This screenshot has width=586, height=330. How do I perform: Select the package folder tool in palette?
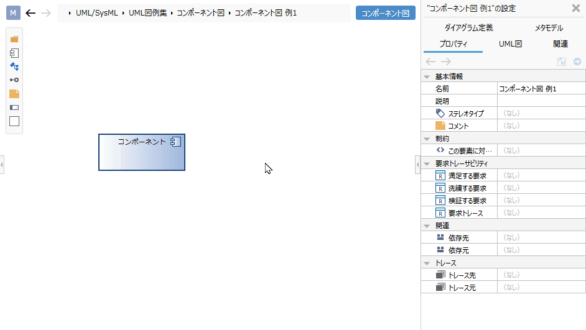click(x=14, y=39)
